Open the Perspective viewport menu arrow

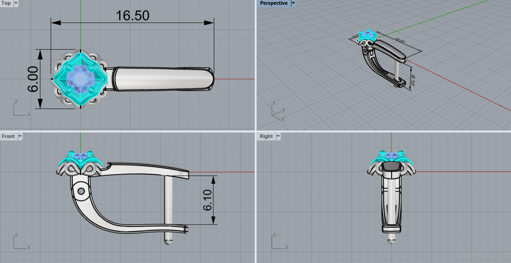(x=293, y=3)
